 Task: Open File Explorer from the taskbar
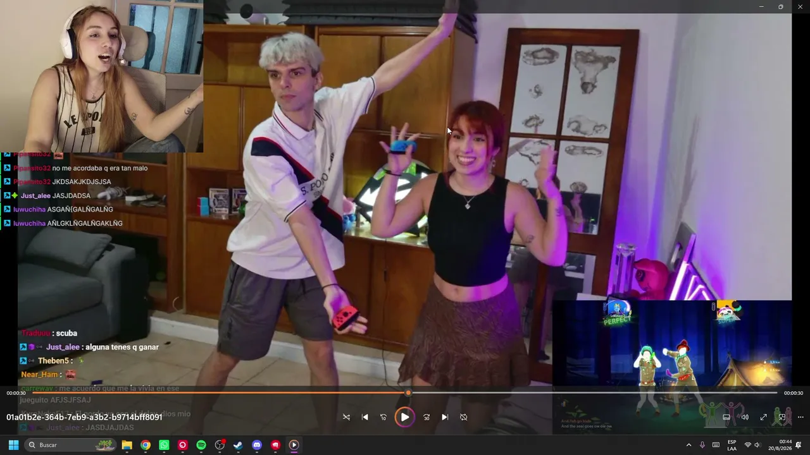tap(127, 445)
